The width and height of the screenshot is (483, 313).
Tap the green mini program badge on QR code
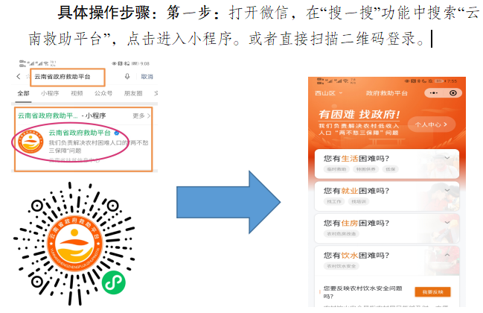tap(114, 282)
